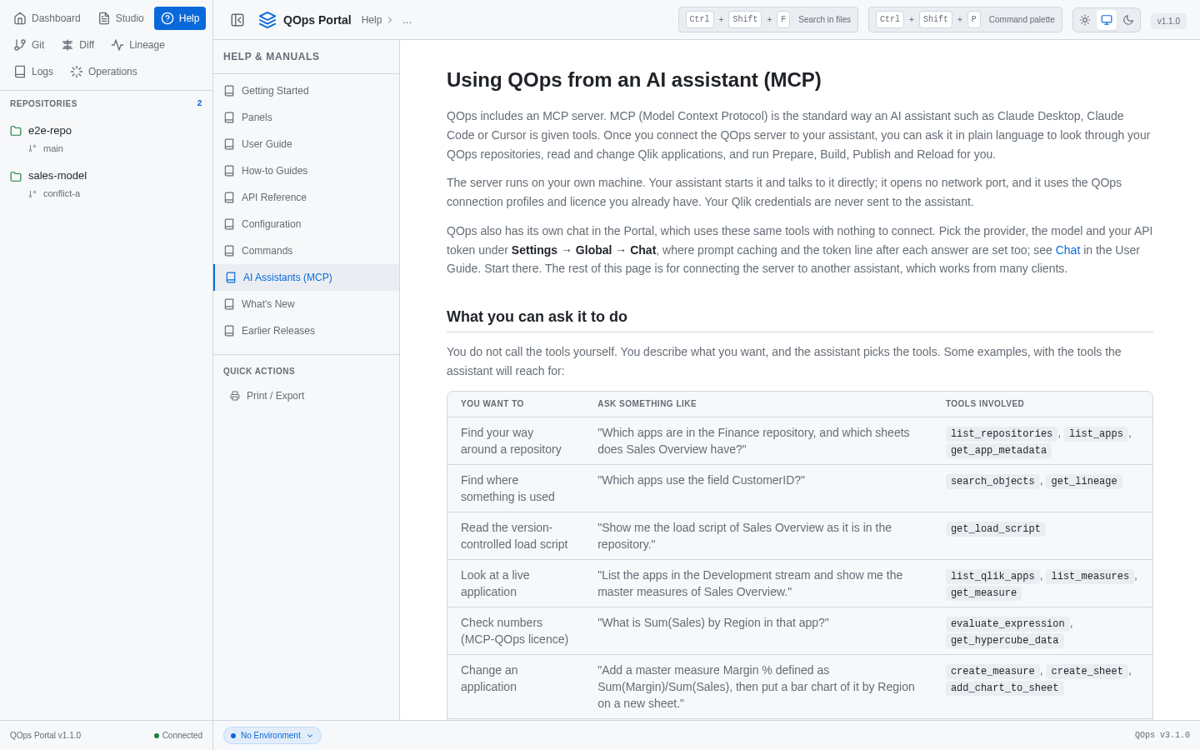Select AI Assistants (MCP) page
The image size is (1200, 750).
tap(307, 277)
